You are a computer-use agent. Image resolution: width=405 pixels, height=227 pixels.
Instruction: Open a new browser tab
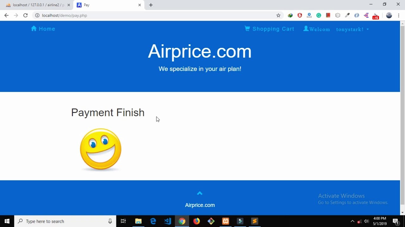[x=151, y=5]
